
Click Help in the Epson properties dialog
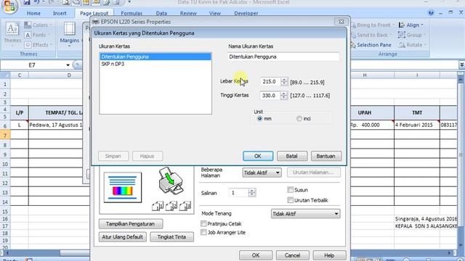point(329,255)
